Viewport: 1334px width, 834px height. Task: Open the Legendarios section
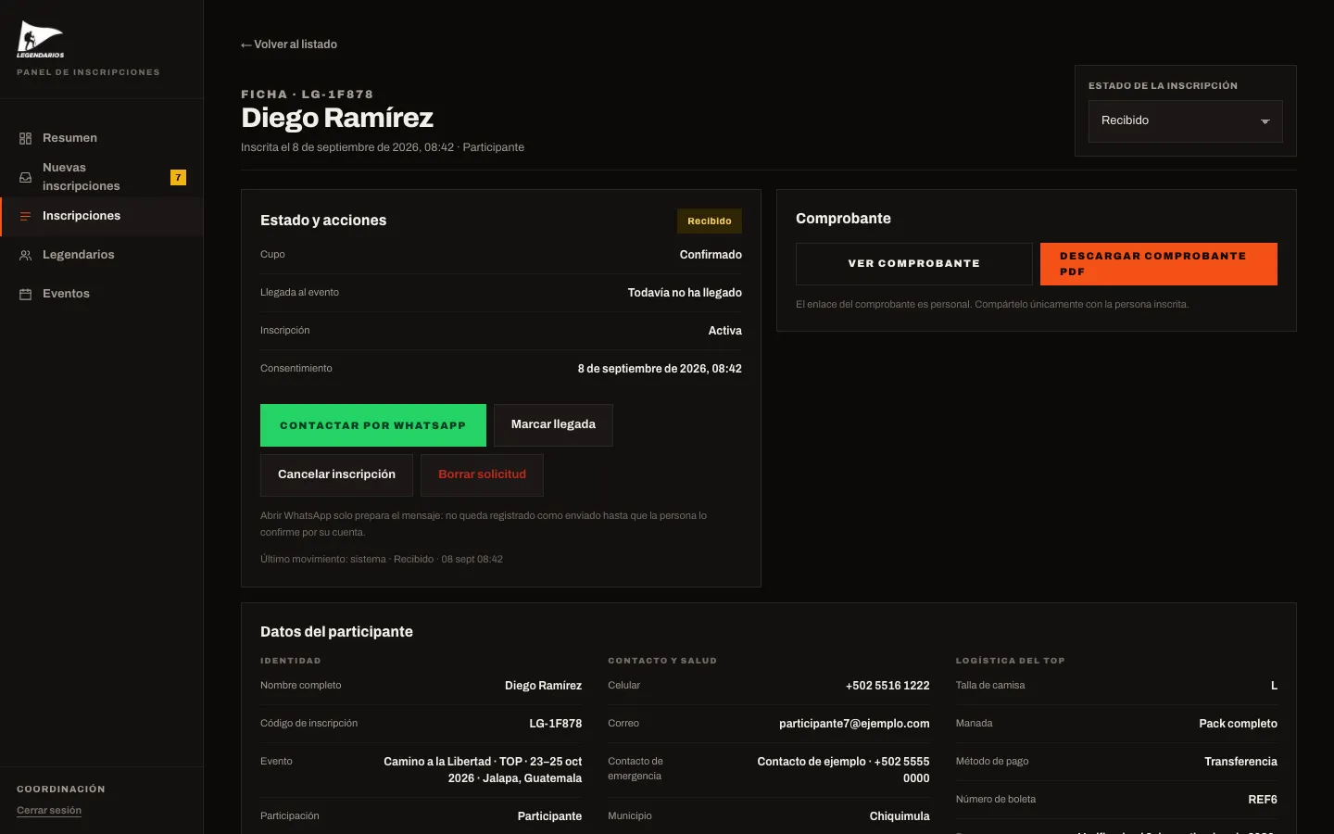[x=102, y=255]
